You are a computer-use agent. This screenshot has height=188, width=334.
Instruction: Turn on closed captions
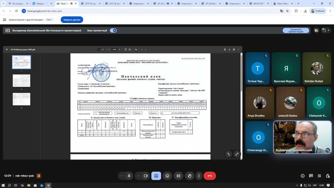pyautogui.click(x=178, y=176)
